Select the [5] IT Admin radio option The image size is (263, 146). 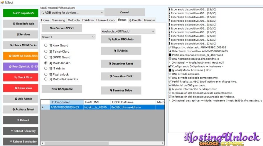tap(54, 68)
